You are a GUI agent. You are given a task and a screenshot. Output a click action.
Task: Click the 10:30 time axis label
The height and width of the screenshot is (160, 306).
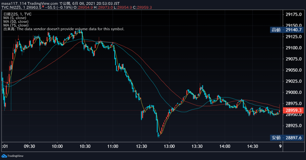pyautogui.click(x=85, y=146)
